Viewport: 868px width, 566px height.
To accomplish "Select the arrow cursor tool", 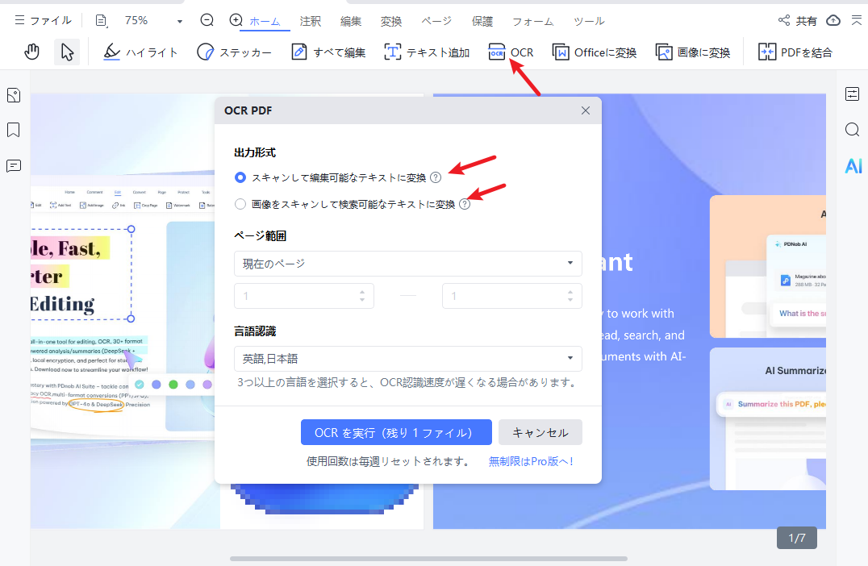I will pos(67,52).
